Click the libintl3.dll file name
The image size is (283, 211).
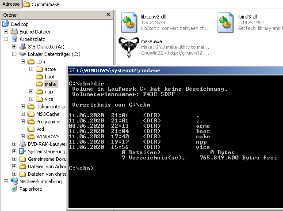tap(247, 17)
